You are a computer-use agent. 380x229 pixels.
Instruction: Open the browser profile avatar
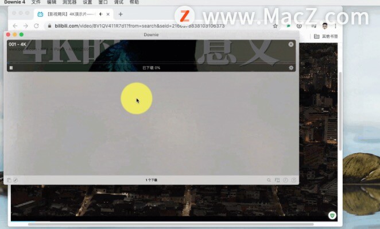[325, 26]
